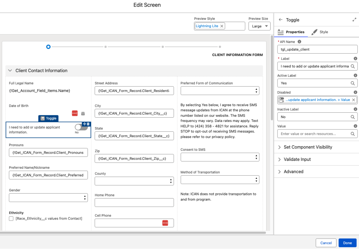Click the canvas horizontal scrollbar
The image size is (359, 249).
[x=133, y=233]
